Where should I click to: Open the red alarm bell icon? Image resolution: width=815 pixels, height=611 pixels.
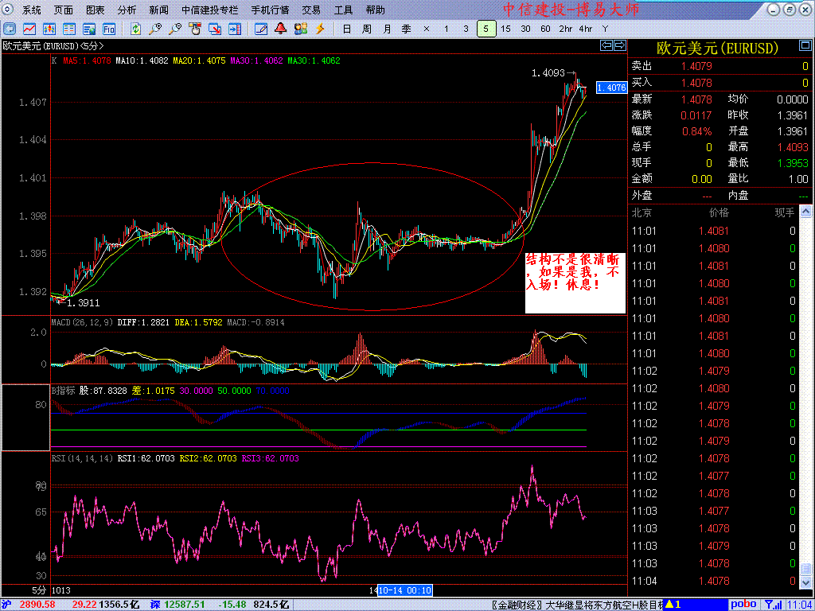click(x=281, y=29)
